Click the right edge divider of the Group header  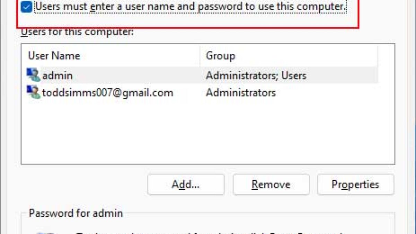coord(378,56)
